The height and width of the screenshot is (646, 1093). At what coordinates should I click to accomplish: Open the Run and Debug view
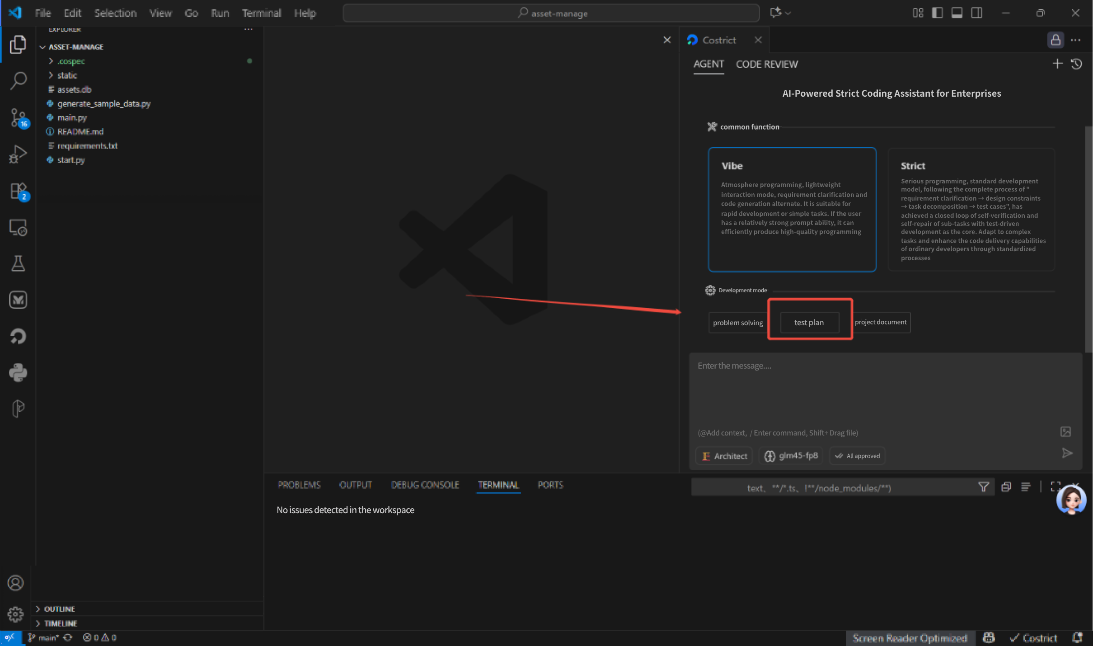click(18, 154)
